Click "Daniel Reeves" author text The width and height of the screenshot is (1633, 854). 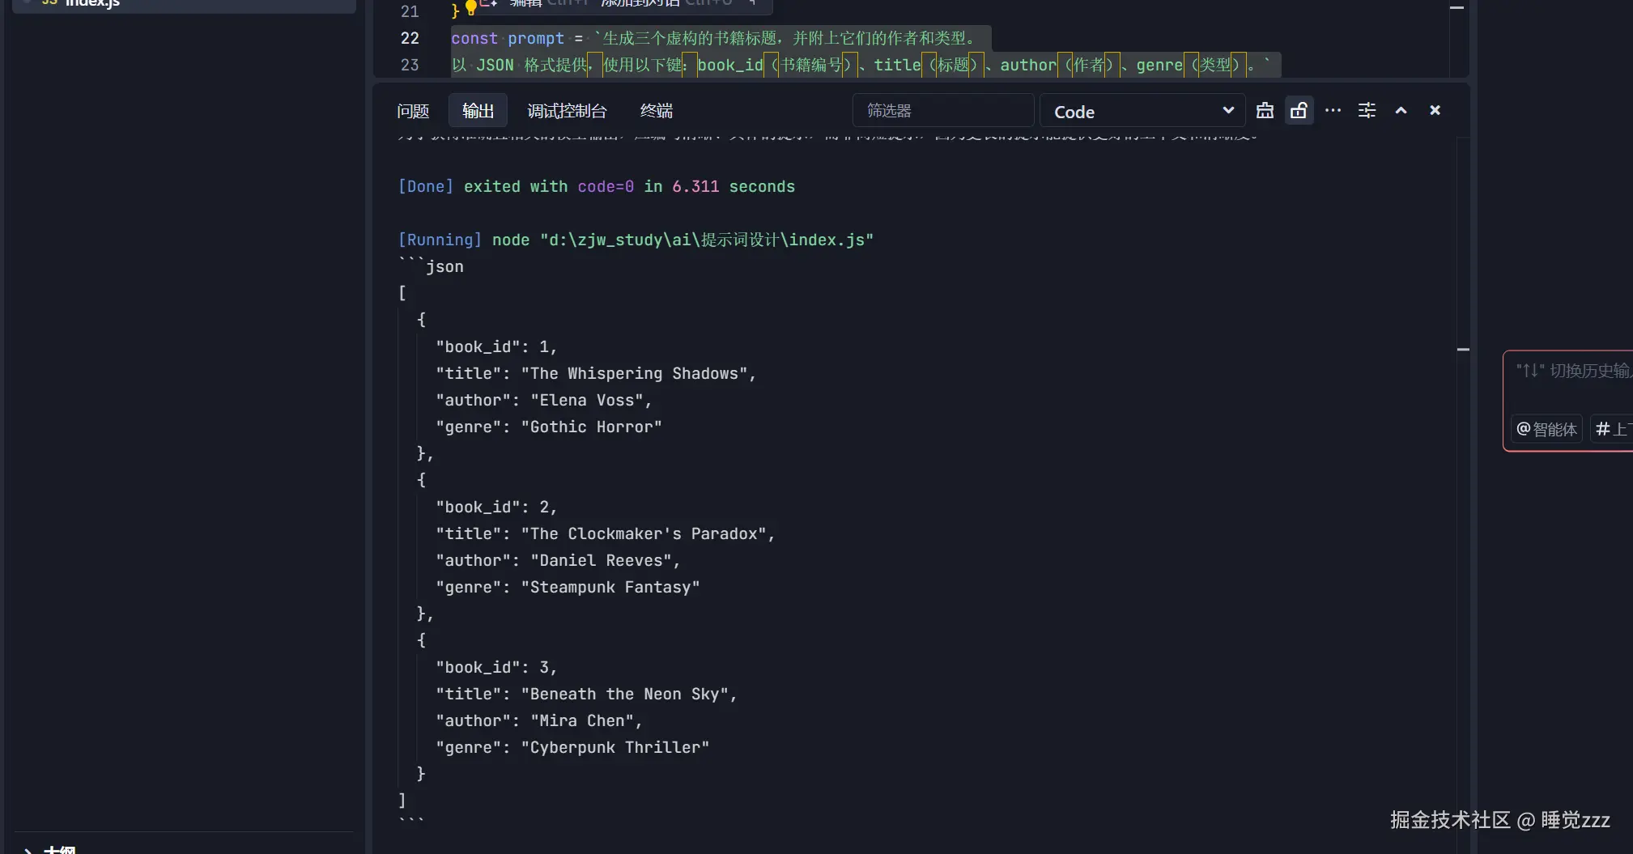(602, 560)
